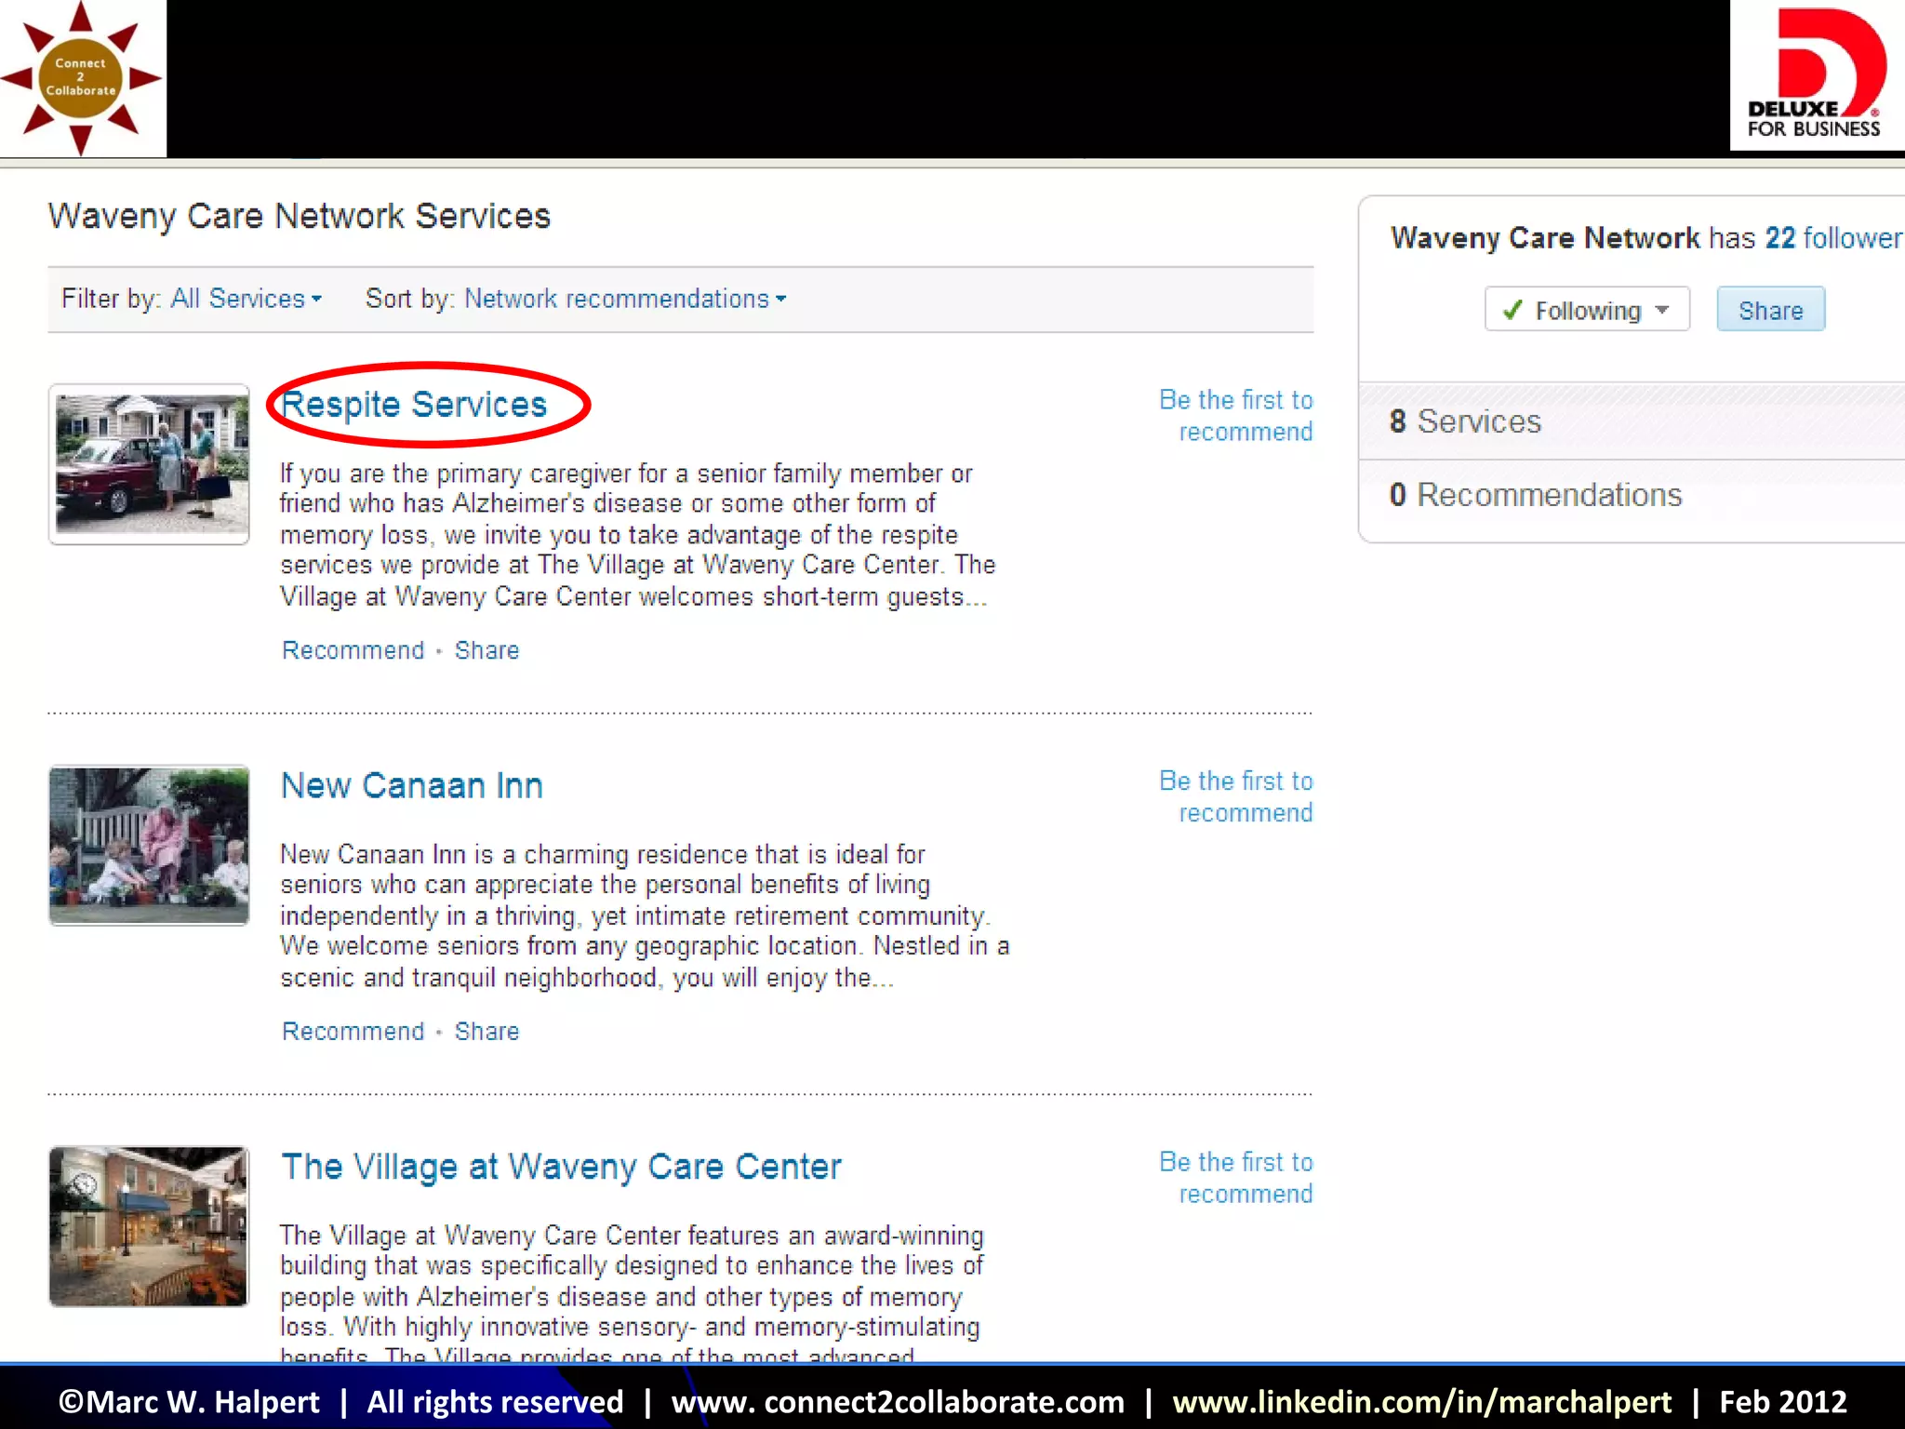1905x1429 pixels.
Task: Open the New Canaan Inn title link
Action: [x=412, y=786]
